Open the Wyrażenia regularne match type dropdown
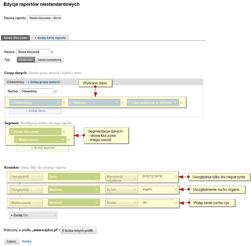 122,176
